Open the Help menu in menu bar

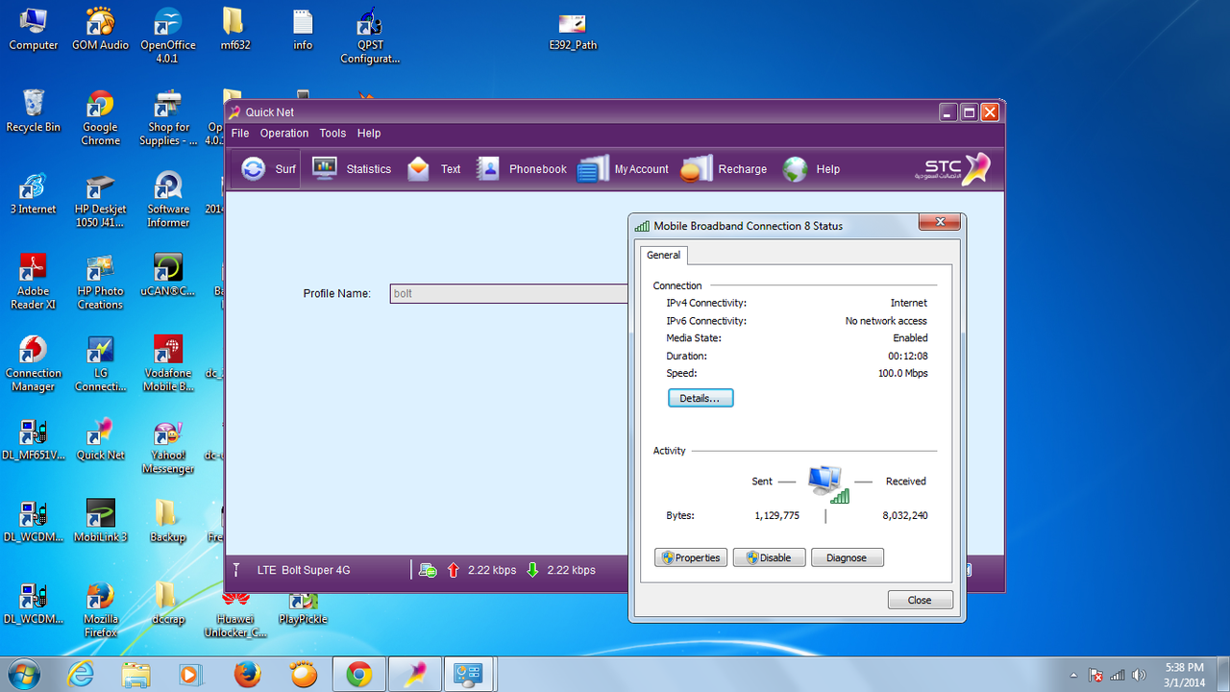[369, 134]
